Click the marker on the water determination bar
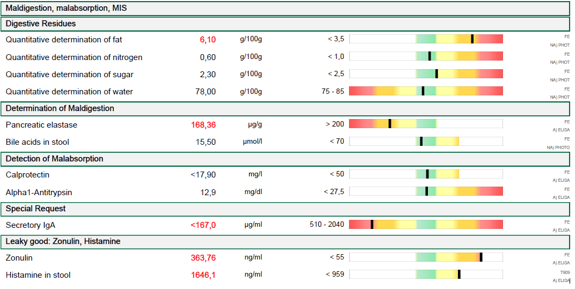575x289 pixels. (423, 91)
